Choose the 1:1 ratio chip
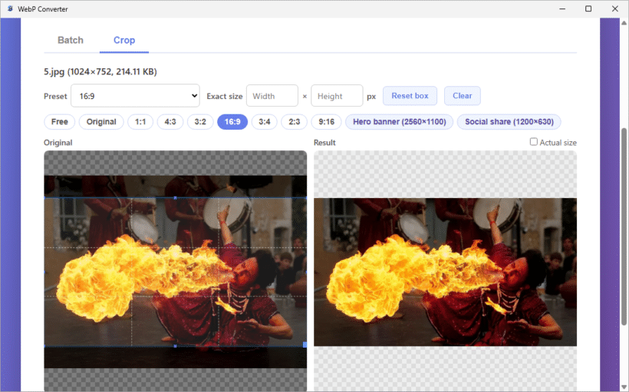Image resolution: width=629 pixels, height=392 pixels. [x=140, y=121]
